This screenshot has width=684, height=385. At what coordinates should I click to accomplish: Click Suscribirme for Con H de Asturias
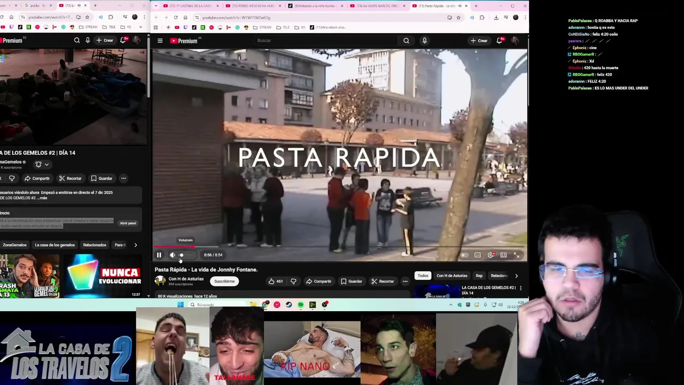click(224, 281)
